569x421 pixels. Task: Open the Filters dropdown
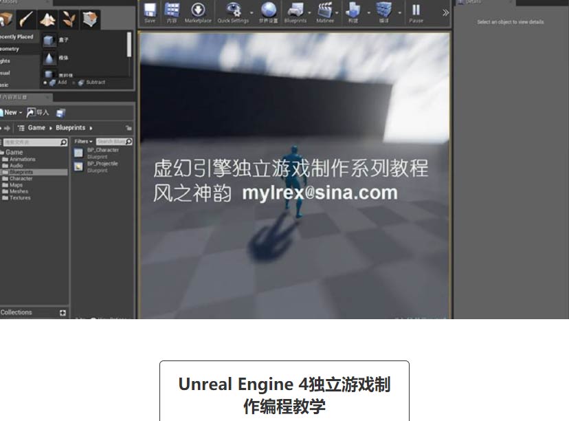(83, 141)
